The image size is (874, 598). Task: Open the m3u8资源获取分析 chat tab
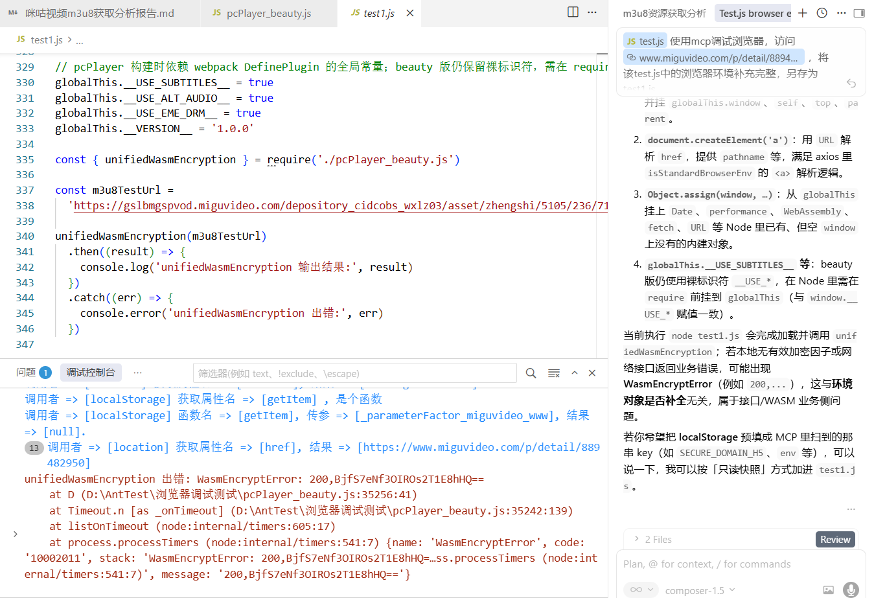point(664,13)
